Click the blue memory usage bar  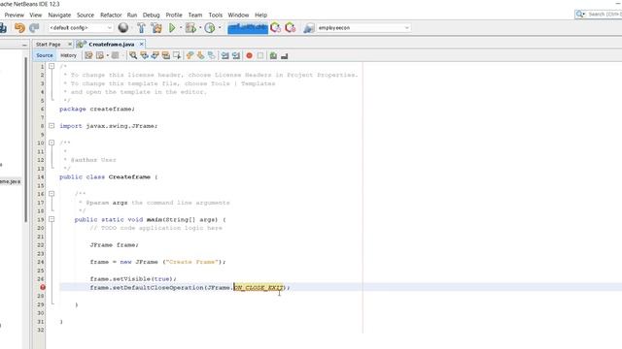[x=248, y=28]
